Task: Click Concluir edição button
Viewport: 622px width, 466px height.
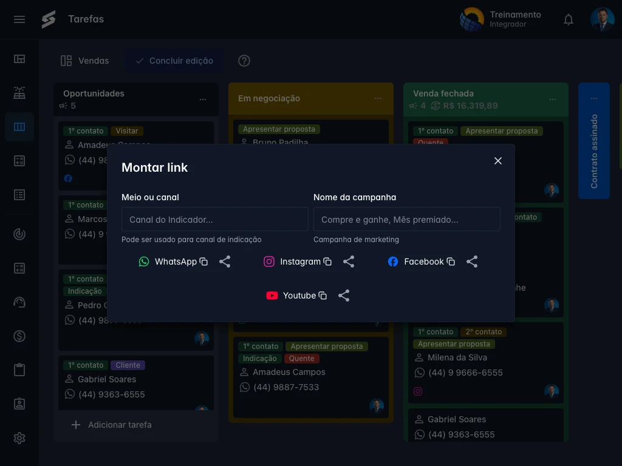Action: coord(174,61)
